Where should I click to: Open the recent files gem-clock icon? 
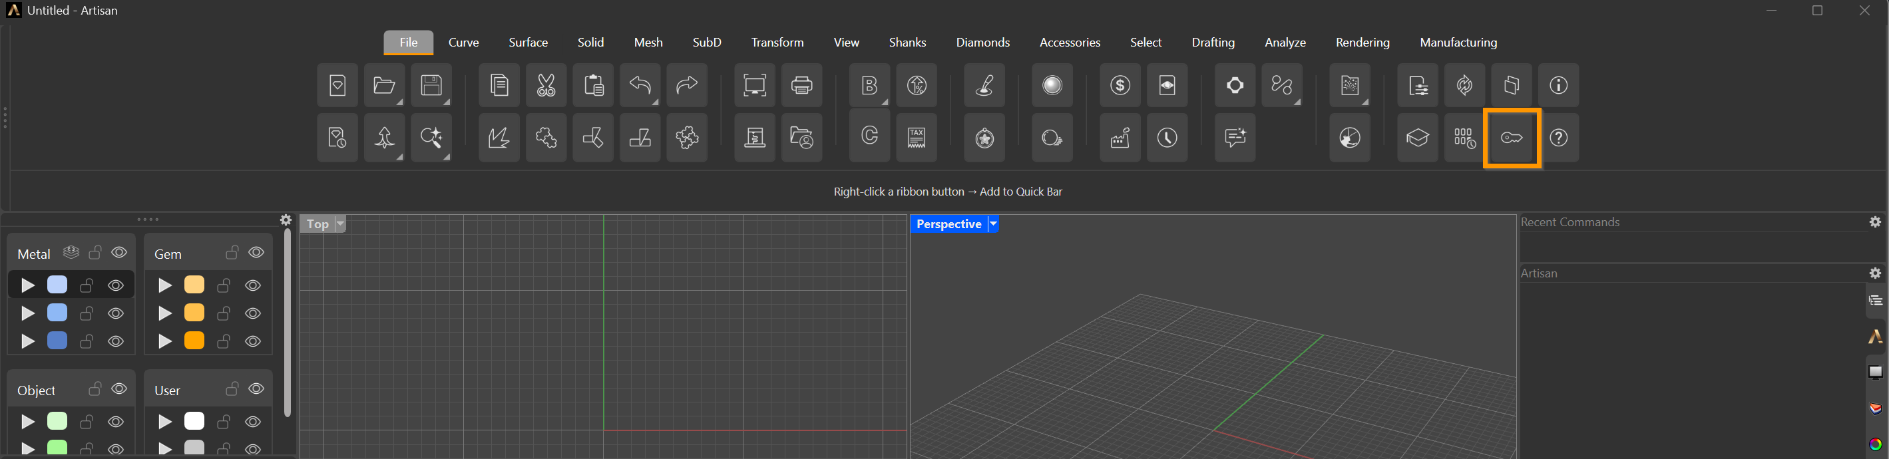(337, 138)
